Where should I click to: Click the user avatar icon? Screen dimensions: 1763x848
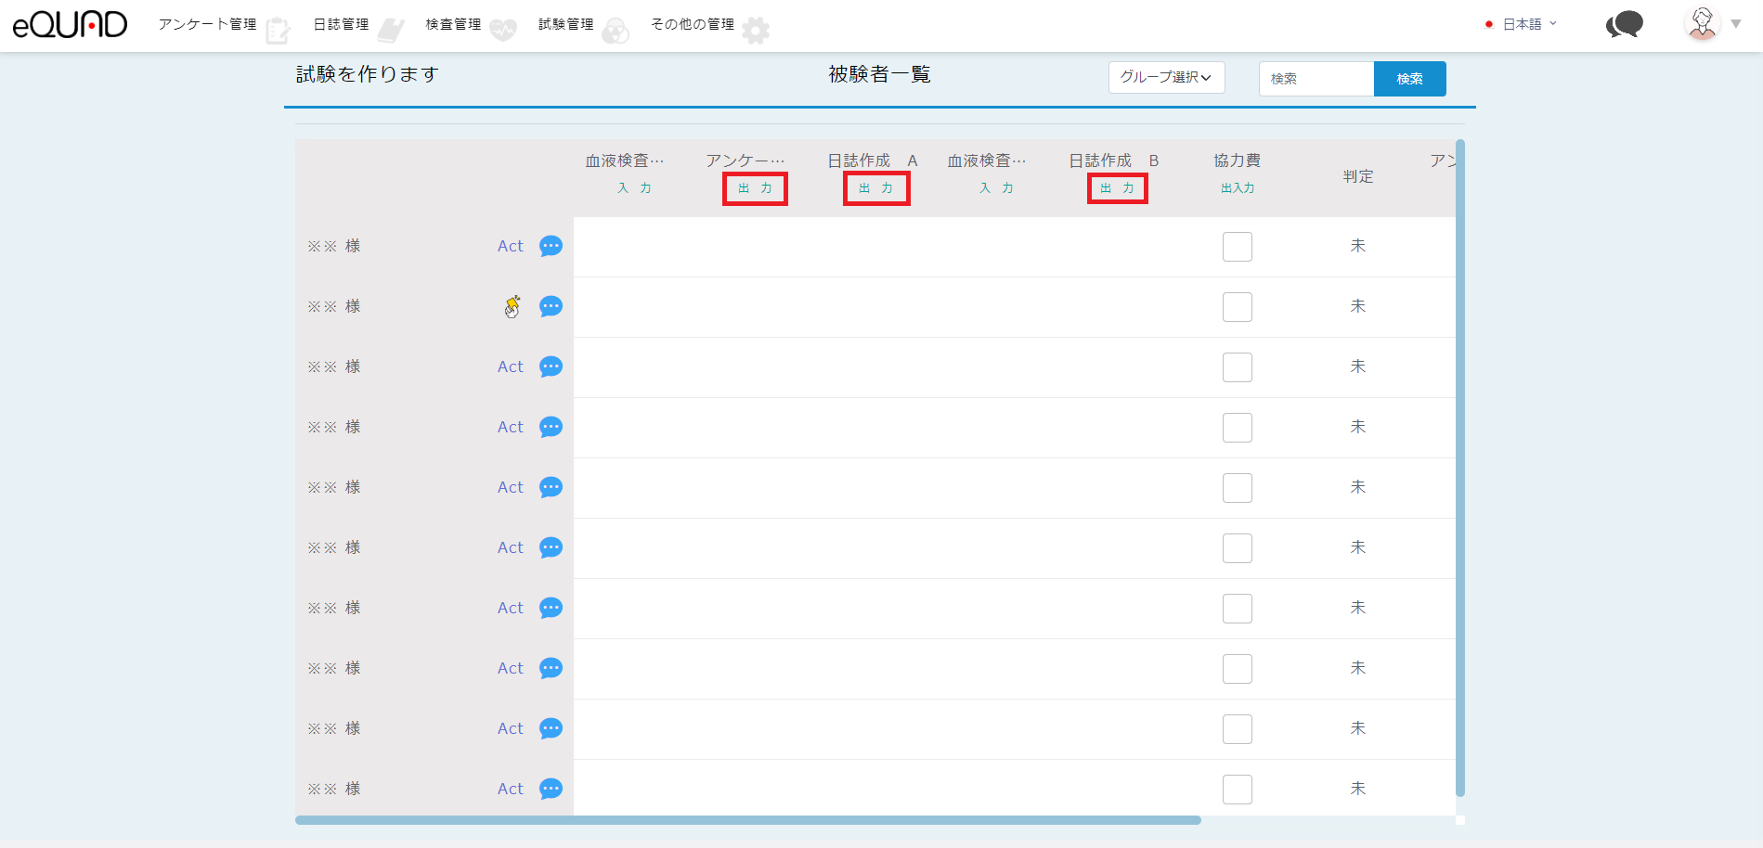pos(1702,24)
